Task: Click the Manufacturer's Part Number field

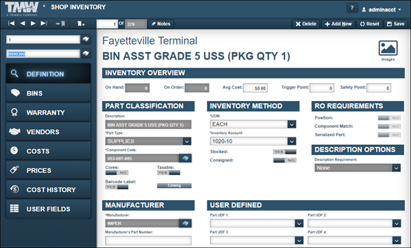Action: click(x=149, y=240)
